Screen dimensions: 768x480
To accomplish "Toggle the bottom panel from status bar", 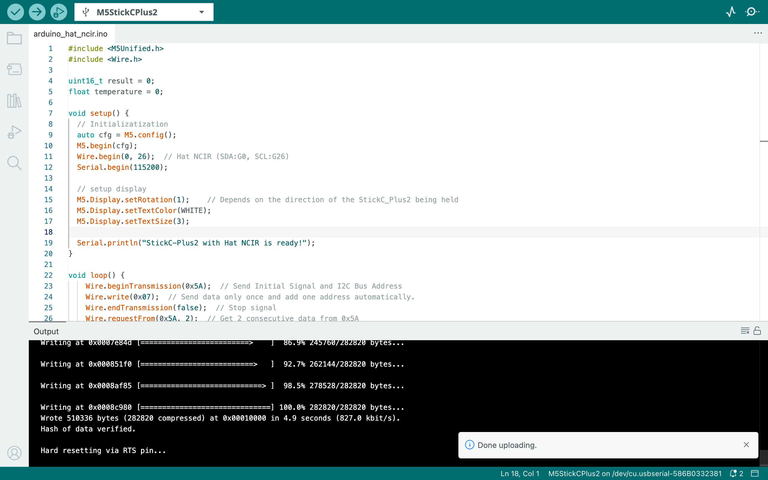I will [x=755, y=473].
